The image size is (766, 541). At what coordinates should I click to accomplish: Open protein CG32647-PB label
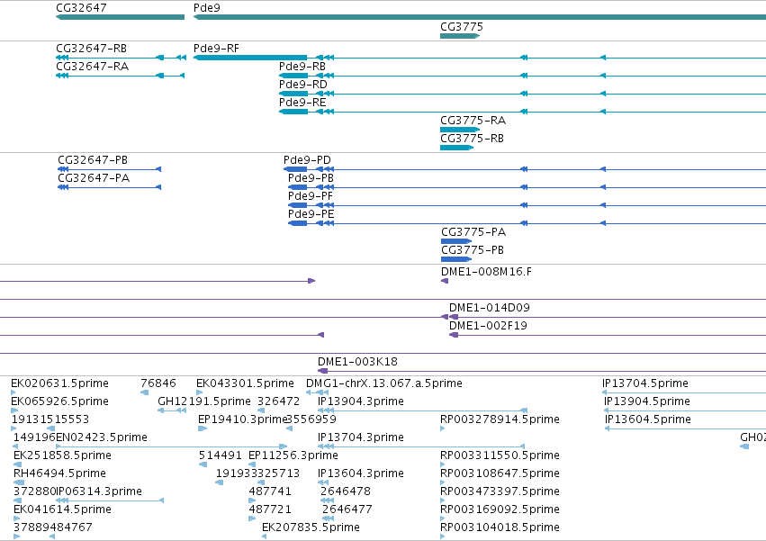pos(93,160)
